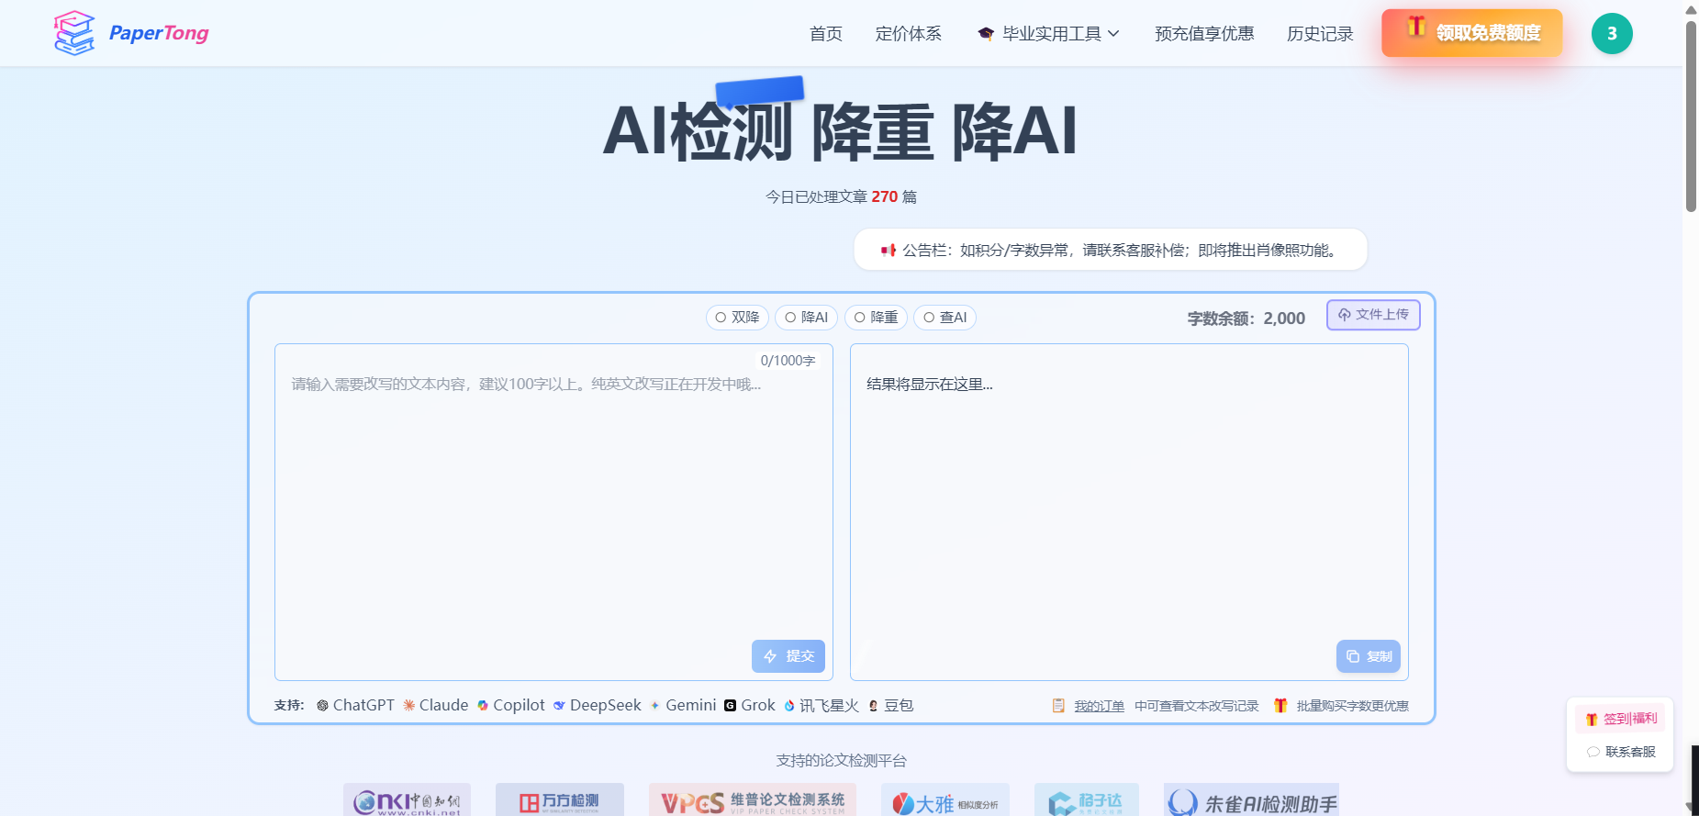Open the 我的订单 link

[x=1099, y=706]
